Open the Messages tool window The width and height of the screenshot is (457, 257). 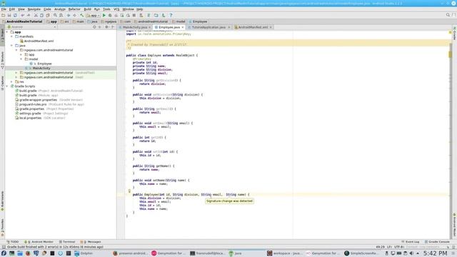(91, 242)
